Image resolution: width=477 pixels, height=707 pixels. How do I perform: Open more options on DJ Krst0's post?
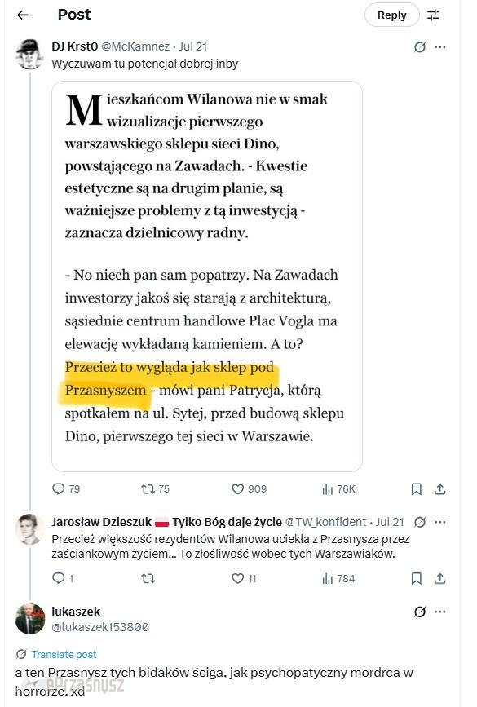coord(440,47)
